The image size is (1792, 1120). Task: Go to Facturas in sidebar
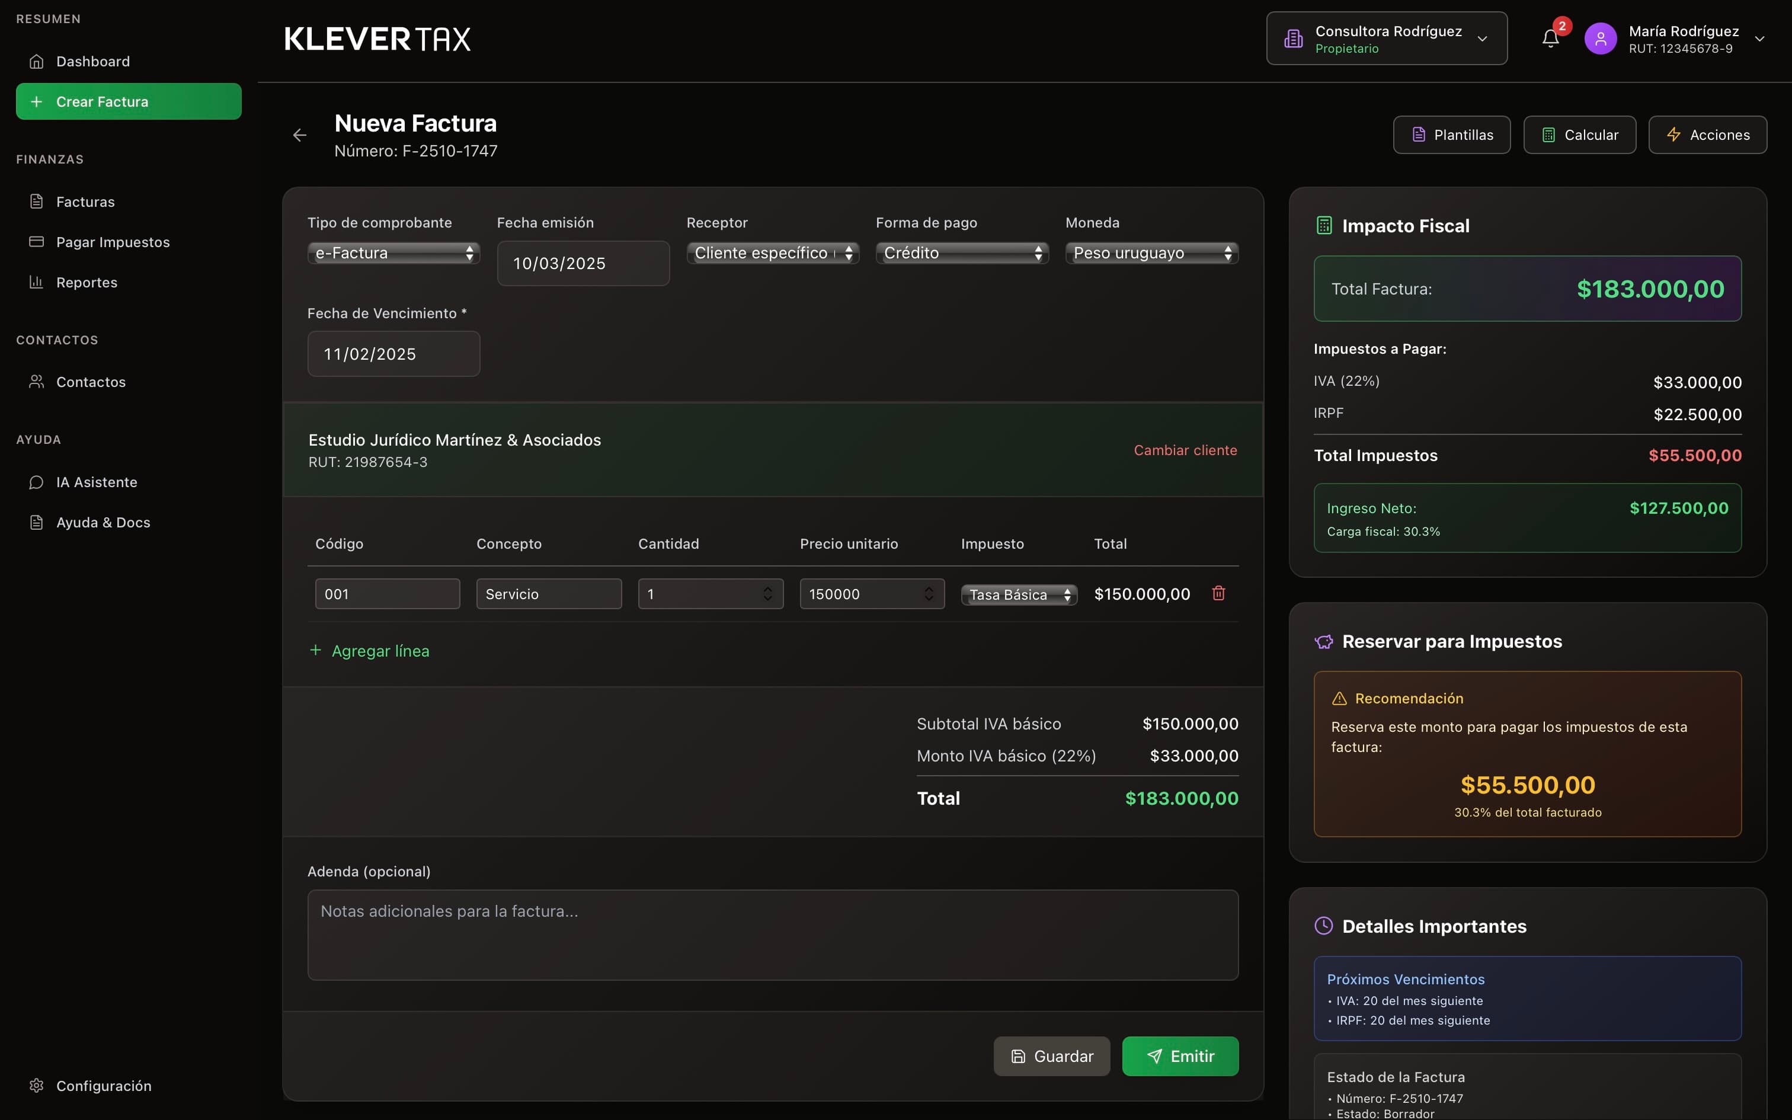pos(85,201)
